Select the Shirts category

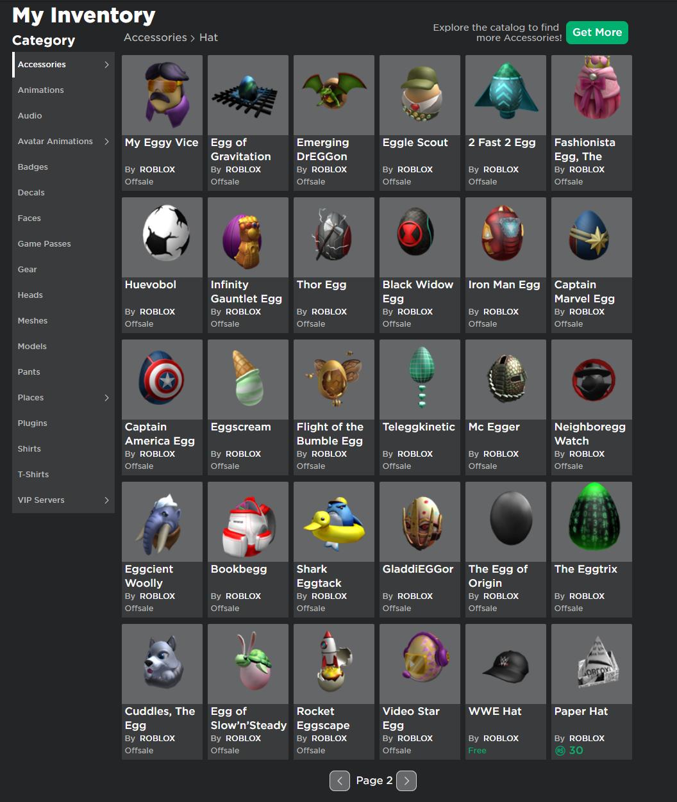63,449
